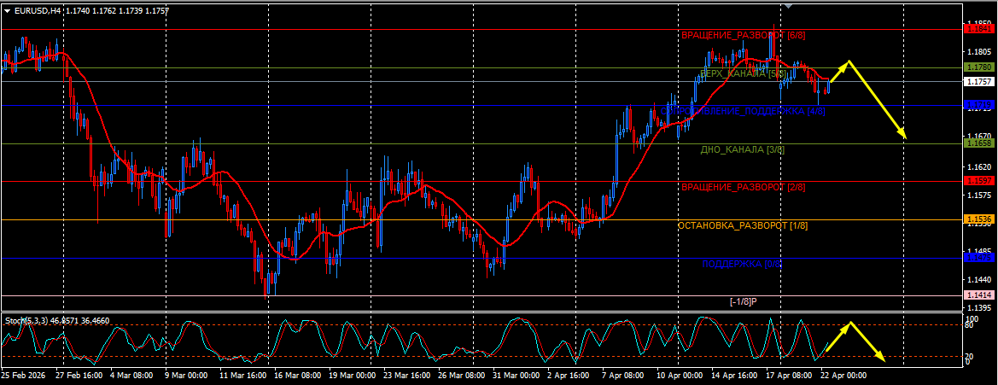
Task: Click the 22 Apr 00:00 time label
Action: tap(844, 376)
